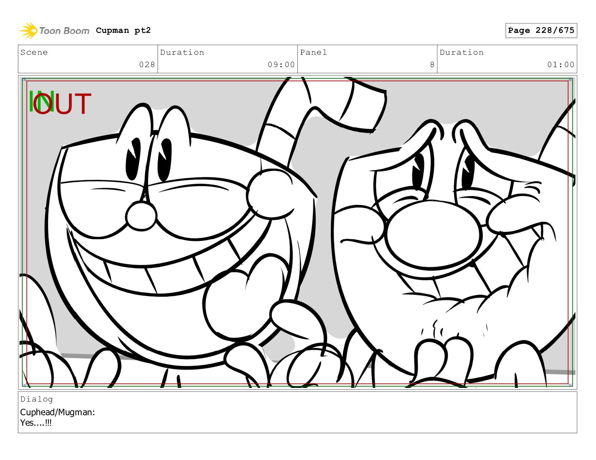Click the 'Cuphead/Mugman:' speaker line
Viewport: 596px width, 460px height.
[57, 412]
